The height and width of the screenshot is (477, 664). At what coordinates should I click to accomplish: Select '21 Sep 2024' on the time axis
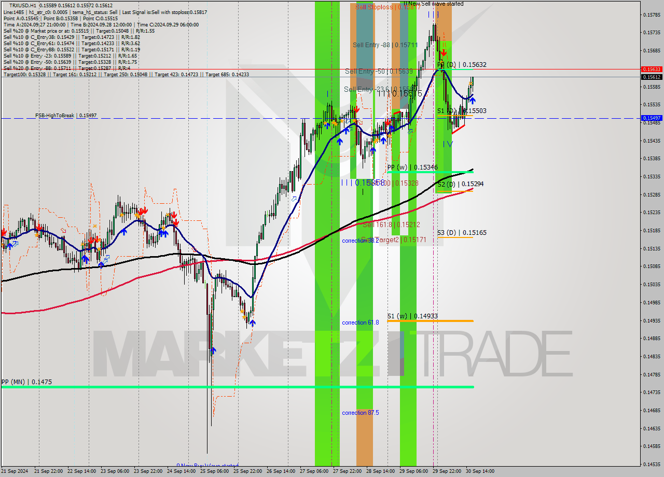(x=16, y=471)
